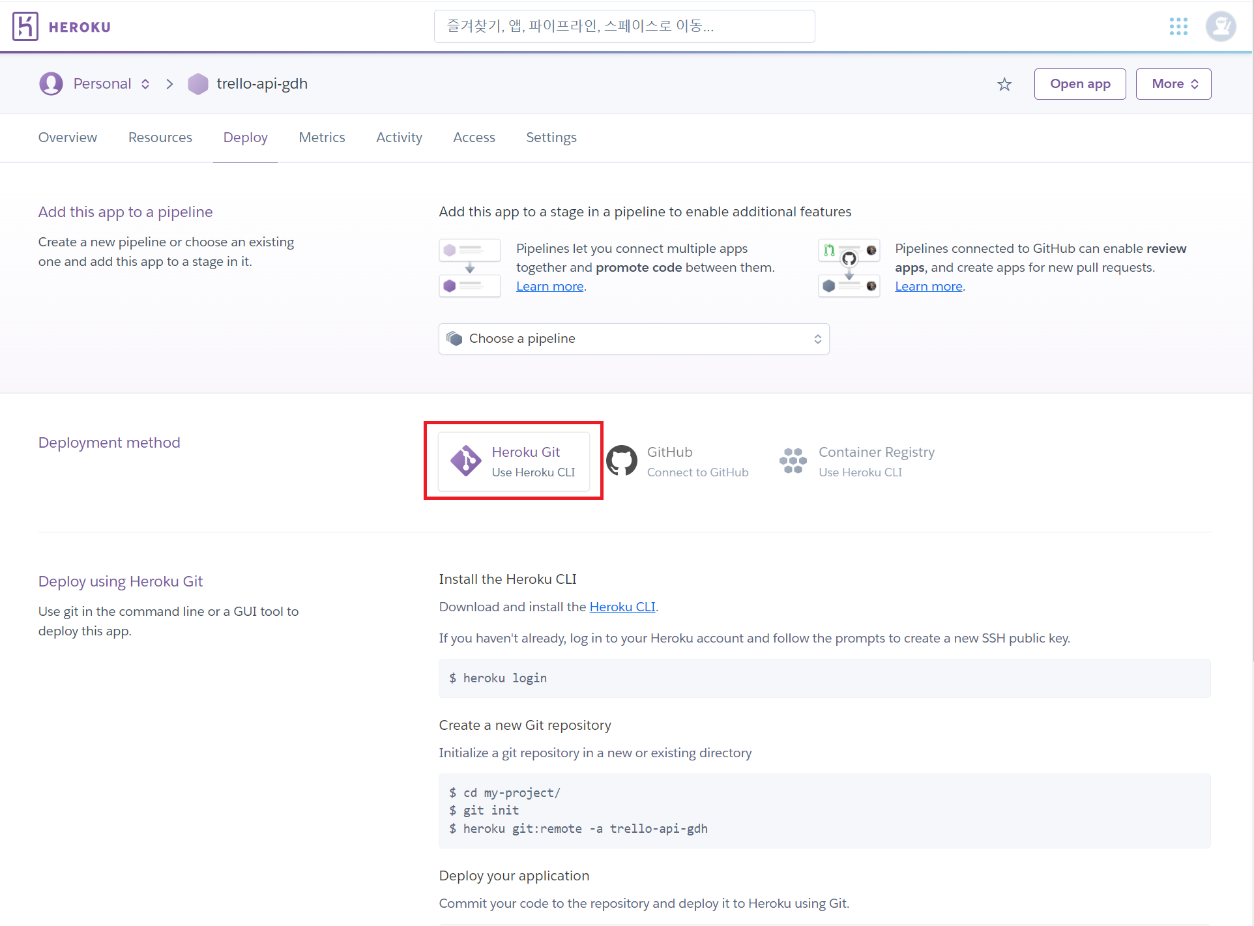The width and height of the screenshot is (1254, 926).
Task: Switch to the Resources tab
Action: click(160, 137)
